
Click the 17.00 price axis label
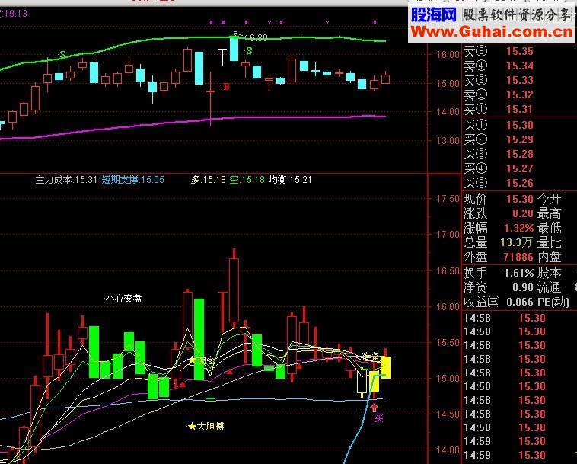point(448,234)
